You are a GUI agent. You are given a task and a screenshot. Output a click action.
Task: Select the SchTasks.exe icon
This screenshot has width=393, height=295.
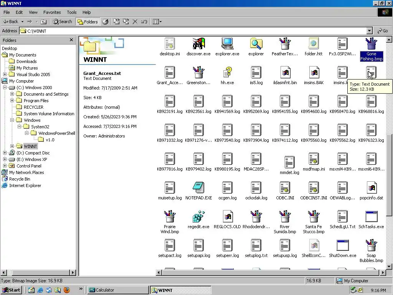coord(371,216)
